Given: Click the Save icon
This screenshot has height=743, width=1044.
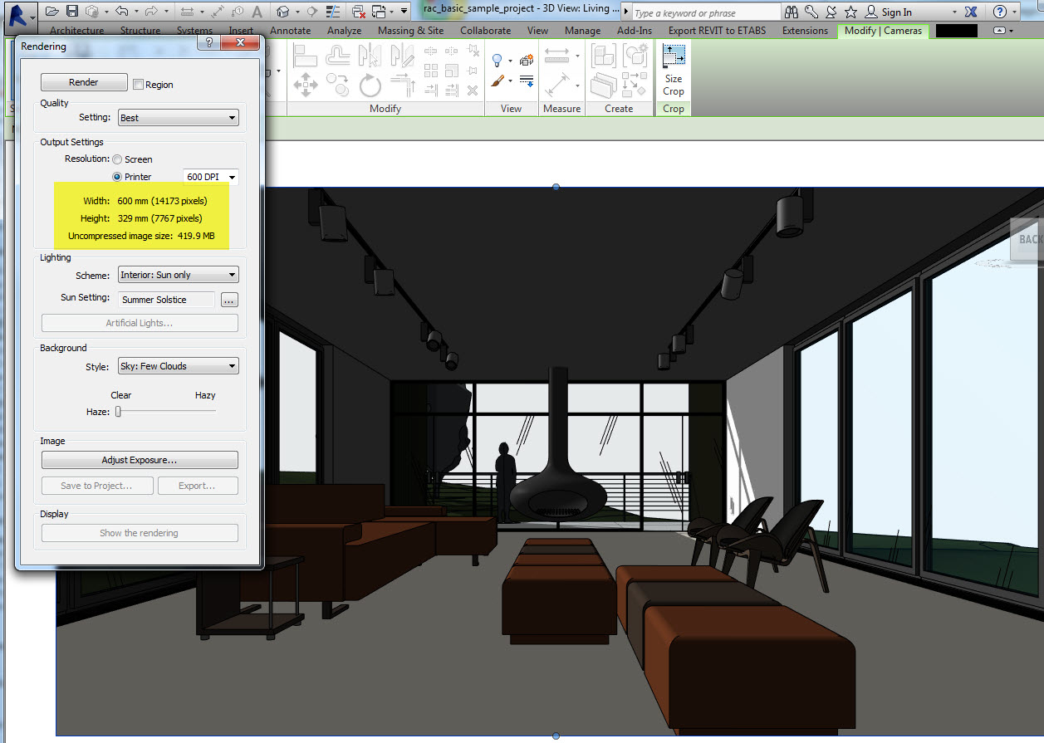Looking at the screenshot, I should (74, 11).
